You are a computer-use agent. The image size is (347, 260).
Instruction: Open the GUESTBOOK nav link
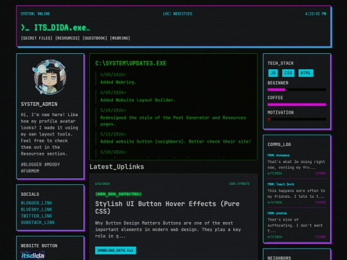coord(94,39)
